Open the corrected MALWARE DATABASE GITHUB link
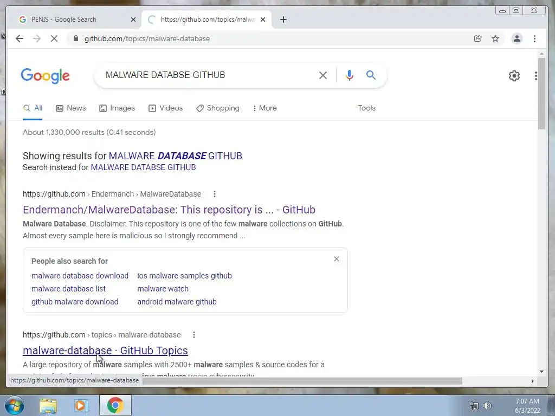The image size is (555, 416). (x=175, y=156)
